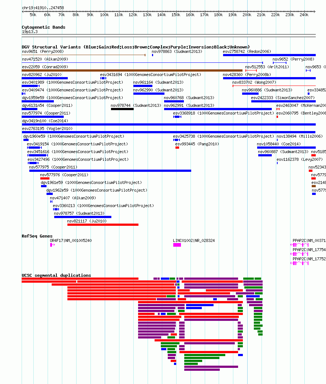Viewport: 326px width, 384px height.
Task: Click esv3419154 variant label
Action: coord(77,144)
